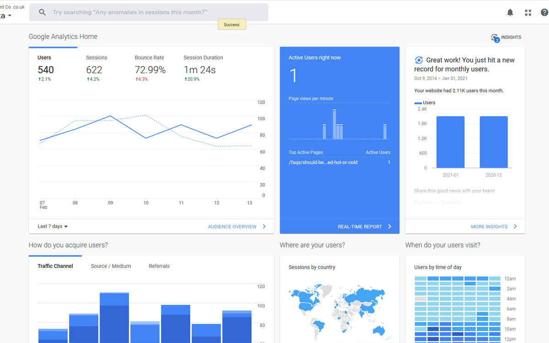Open the Insights icon with badge

(495, 38)
